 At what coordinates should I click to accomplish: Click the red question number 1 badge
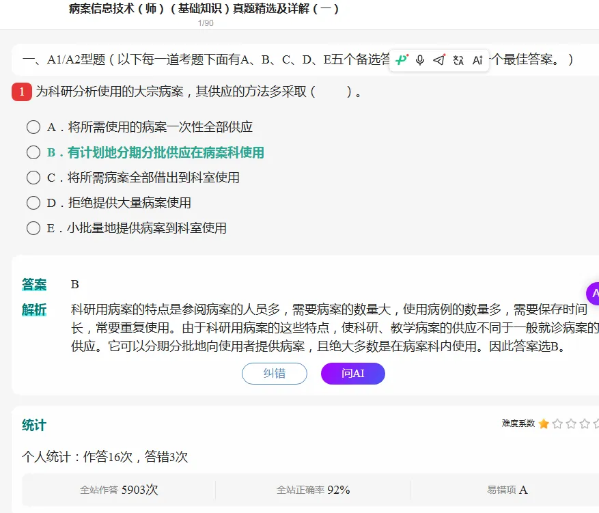click(22, 92)
